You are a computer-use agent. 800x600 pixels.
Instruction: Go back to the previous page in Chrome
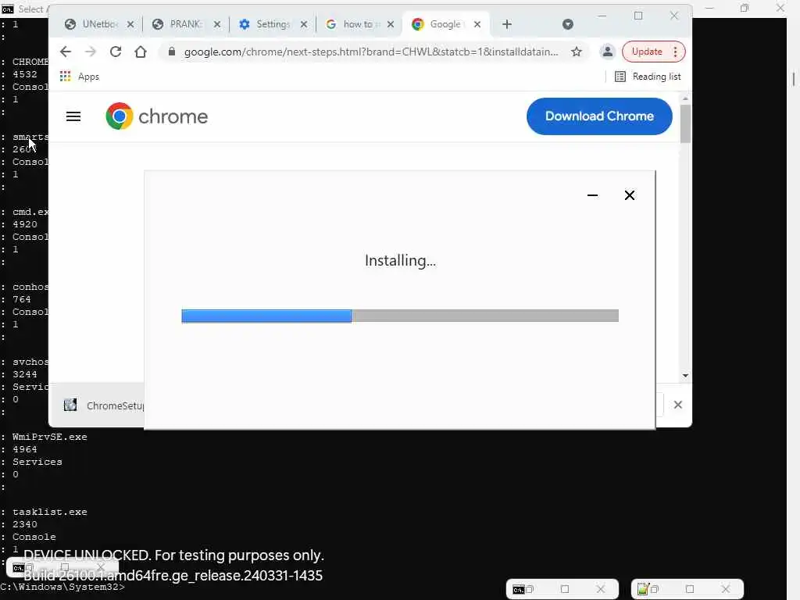click(66, 52)
